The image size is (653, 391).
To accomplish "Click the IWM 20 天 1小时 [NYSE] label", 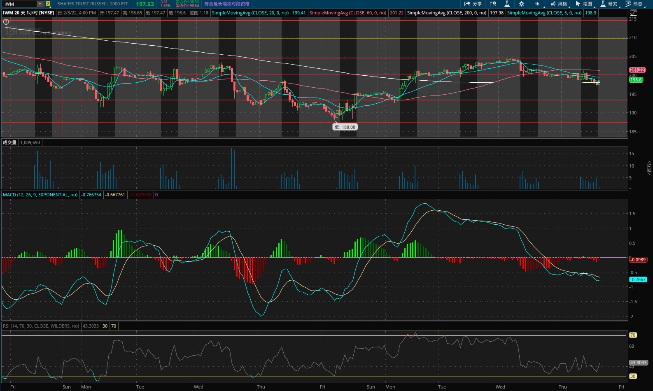I will [28, 13].
